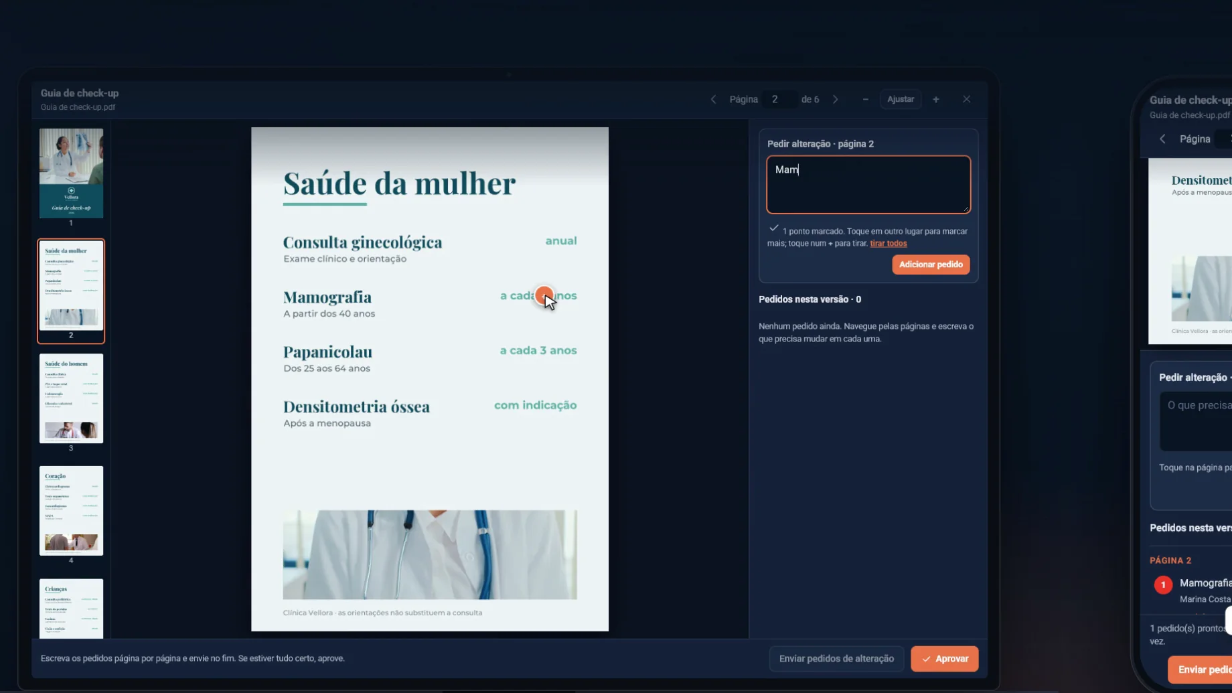Go back with phone window's left chevron
The image size is (1232, 693).
point(1162,139)
